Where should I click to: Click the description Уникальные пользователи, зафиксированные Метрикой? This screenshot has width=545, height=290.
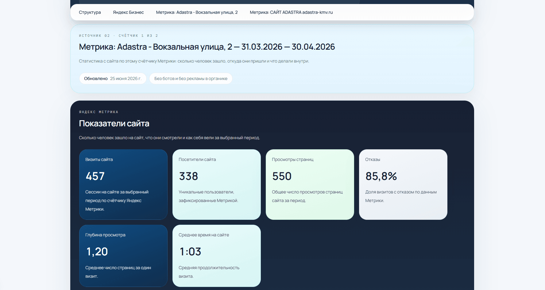[x=208, y=196]
